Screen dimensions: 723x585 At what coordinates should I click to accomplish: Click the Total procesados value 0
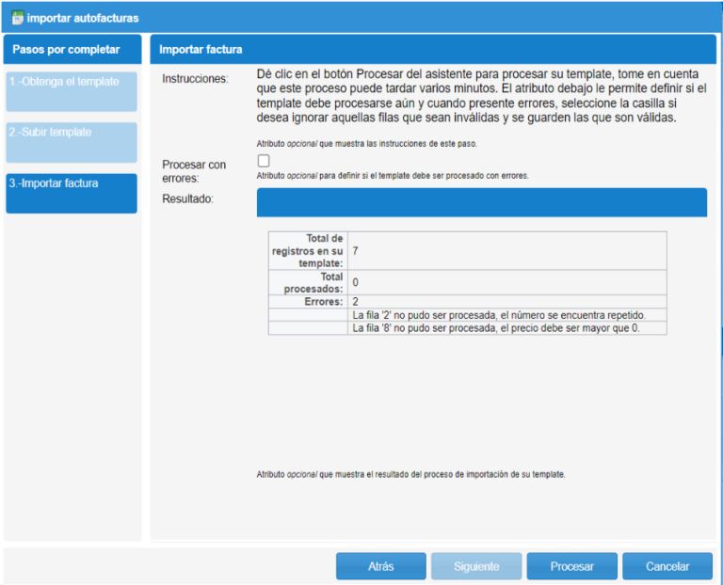(355, 282)
